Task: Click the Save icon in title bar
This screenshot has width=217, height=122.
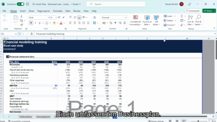Action: pos(27,4)
